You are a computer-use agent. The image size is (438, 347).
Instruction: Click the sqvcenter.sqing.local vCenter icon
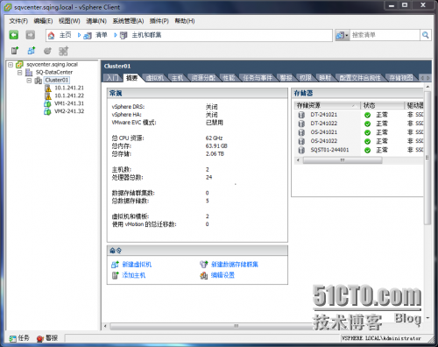(x=19, y=64)
